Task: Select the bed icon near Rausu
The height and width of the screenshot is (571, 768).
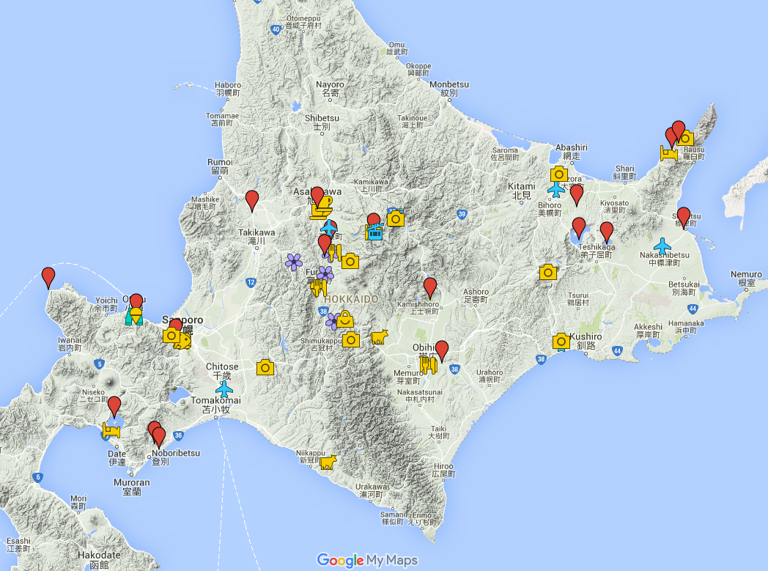Action: tap(668, 153)
